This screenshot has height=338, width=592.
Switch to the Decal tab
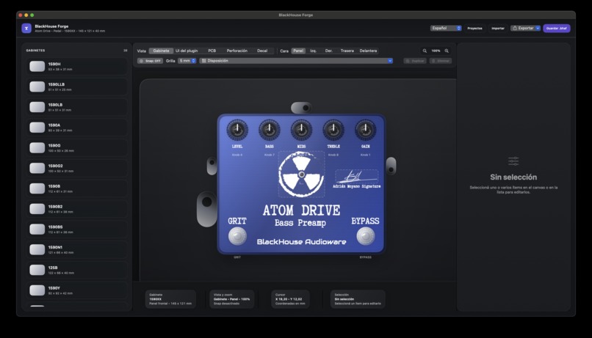click(x=262, y=51)
